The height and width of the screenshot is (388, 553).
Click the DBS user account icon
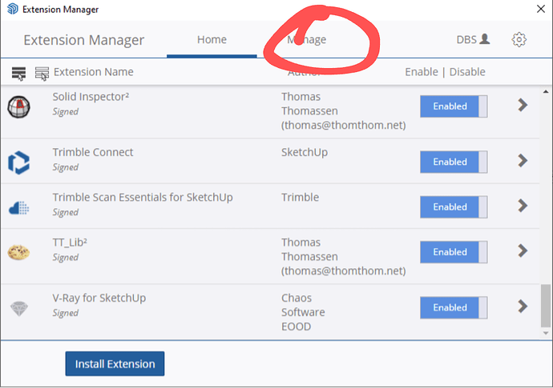(x=486, y=38)
